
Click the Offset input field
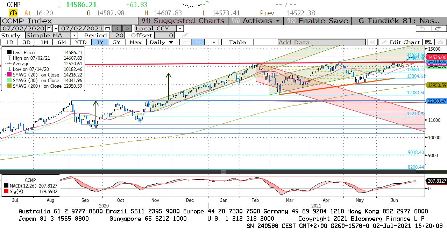point(164,35)
